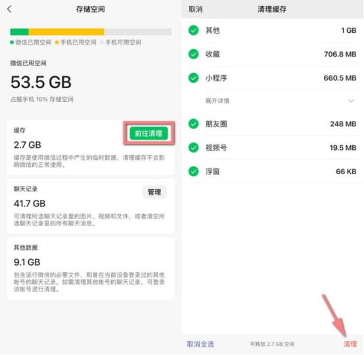Tap the 存储空间 page title

[91, 9]
